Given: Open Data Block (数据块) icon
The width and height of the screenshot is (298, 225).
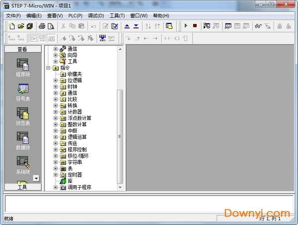Looking at the screenshot, I should tap(23, 141).
